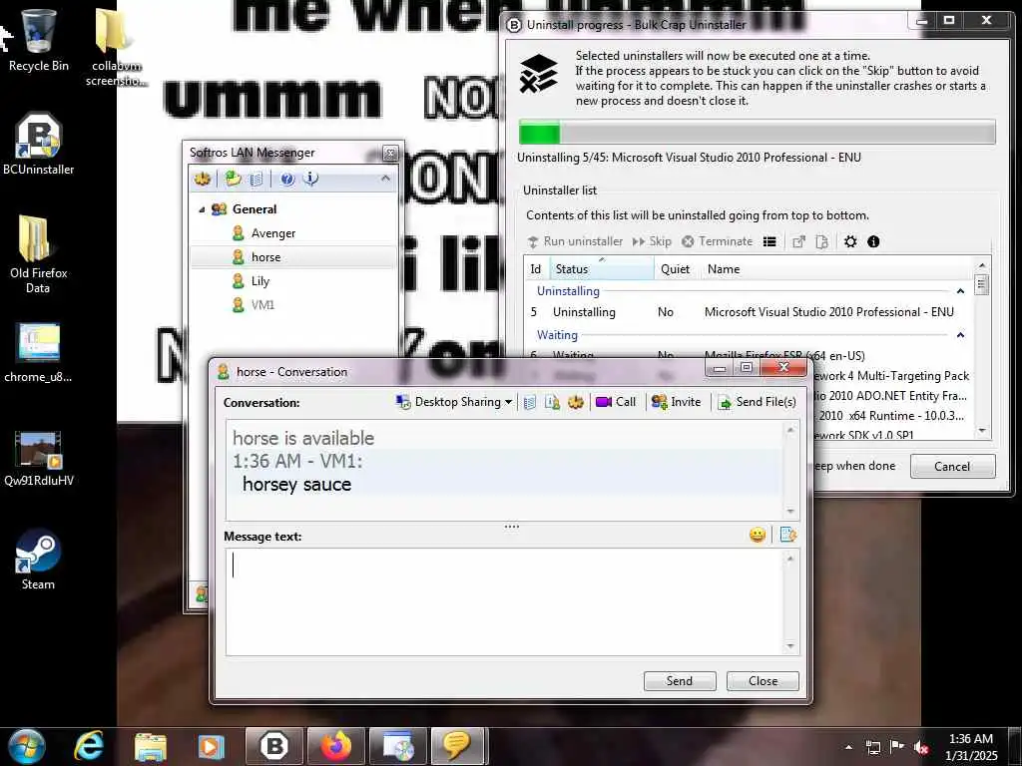Select the Microsoft Visual Studio 2010 Professional row
This screenshot has width=1022, height=766.
click(749, 312)
